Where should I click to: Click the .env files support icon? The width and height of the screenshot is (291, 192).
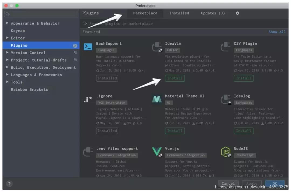click(x=88, y=152)
